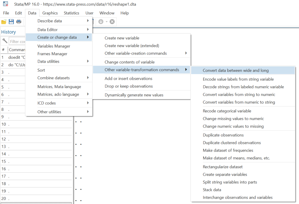Choose Create new variable
This screenshot has width=299, height=204.
coord(142,38)
